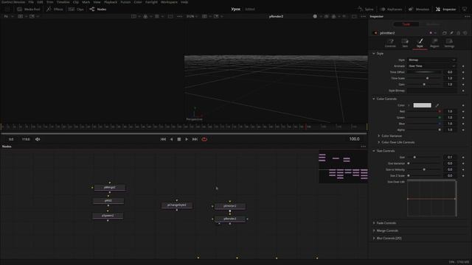Toggle keyframe dot for Size Variance

[x=463, y=163]
